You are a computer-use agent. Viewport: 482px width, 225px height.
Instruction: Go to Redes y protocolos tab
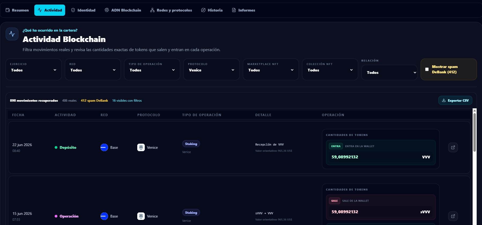[171, 10]
